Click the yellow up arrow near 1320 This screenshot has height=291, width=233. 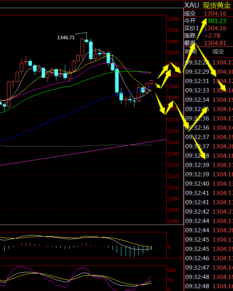[x=163, y=71]
